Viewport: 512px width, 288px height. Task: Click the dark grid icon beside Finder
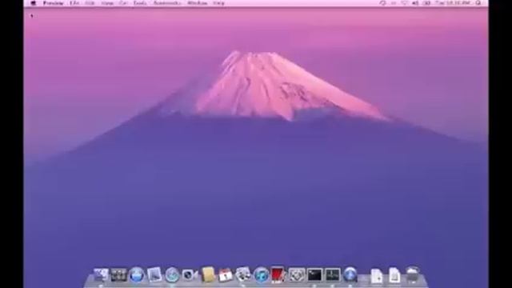(118, 275)
